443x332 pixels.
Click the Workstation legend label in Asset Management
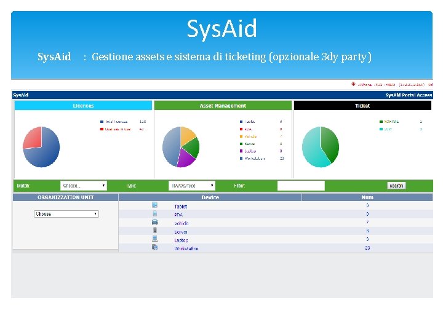[255, 159]
